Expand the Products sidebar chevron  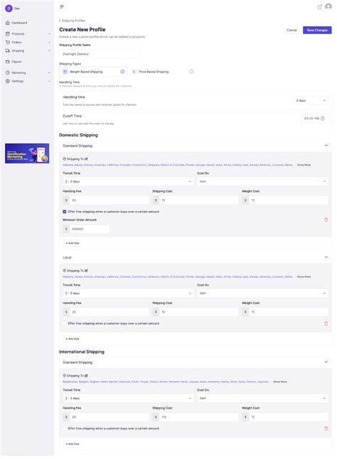click(x=49, y=34)
